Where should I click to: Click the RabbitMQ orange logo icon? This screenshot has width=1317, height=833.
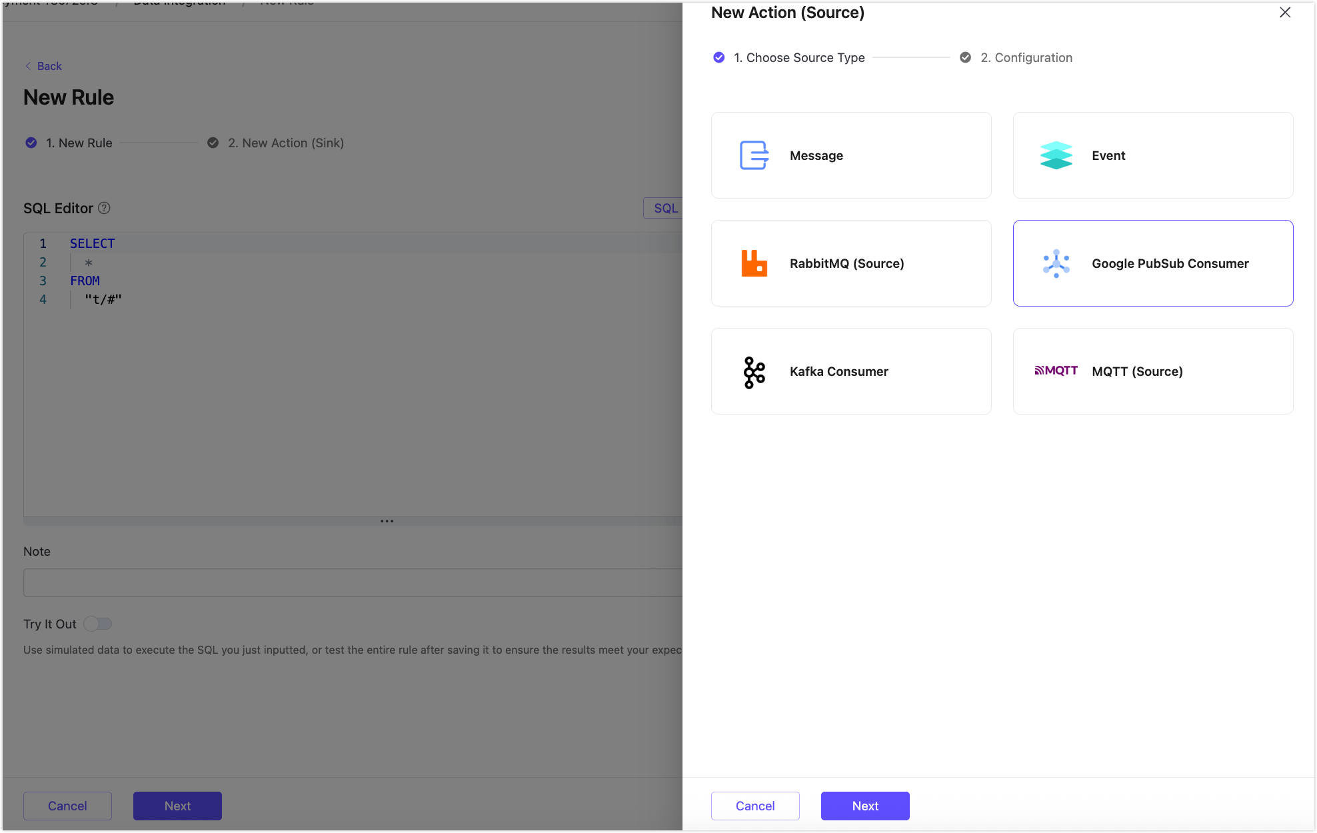coord(754,263)
